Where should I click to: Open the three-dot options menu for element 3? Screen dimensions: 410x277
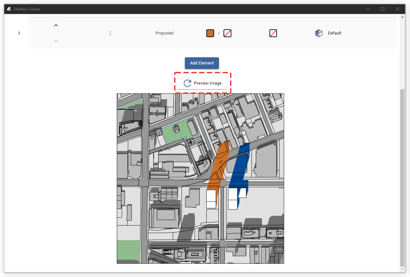(110, 33)
